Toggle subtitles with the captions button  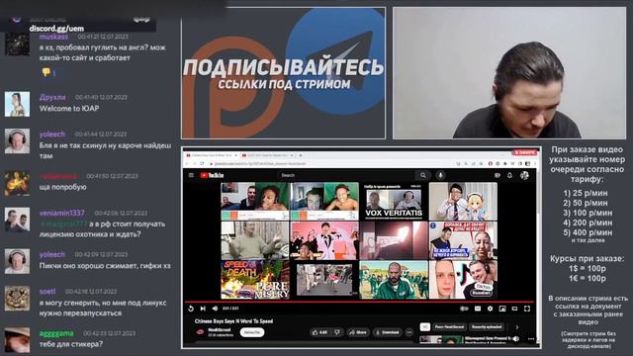tap(478, 309)
